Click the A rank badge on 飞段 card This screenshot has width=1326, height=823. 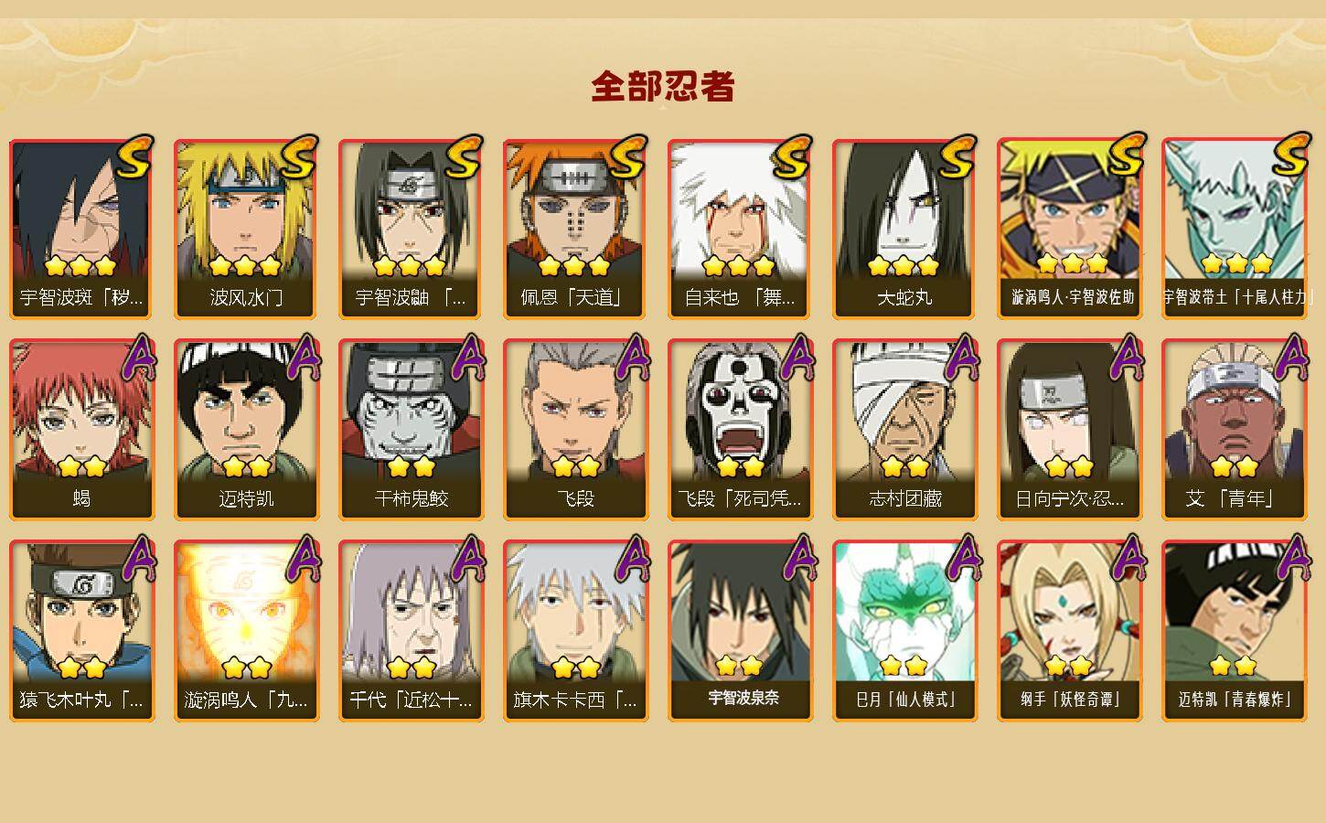pyautogui.click(x=630, y=357)
